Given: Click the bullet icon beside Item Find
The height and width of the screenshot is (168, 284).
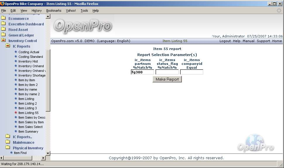Looking at the screenshot, I should (11, 153).
